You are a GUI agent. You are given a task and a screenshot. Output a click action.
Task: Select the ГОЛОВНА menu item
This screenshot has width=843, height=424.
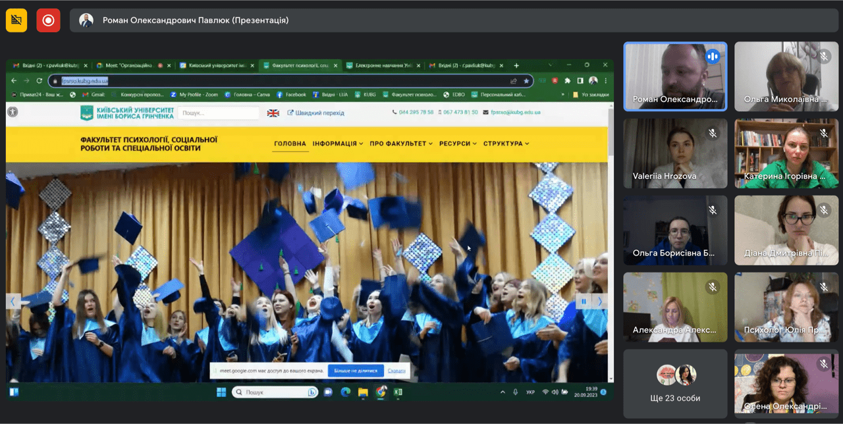pos(290,144)
